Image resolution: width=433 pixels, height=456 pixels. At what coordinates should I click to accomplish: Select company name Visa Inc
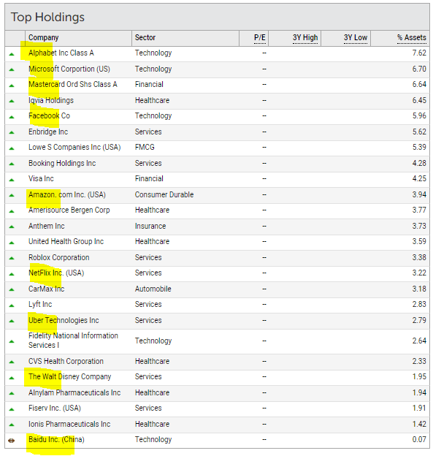[41, 178]
